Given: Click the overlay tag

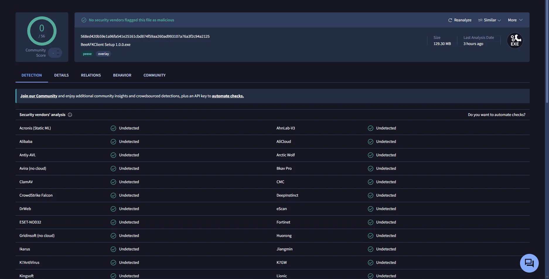Looking at the screenshot, I should tap(103, 54).
